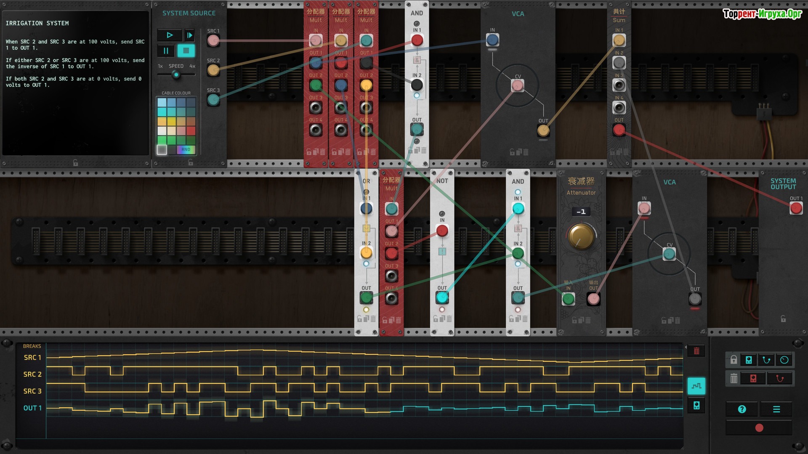Click the Attenuator's brass knob

581,236
